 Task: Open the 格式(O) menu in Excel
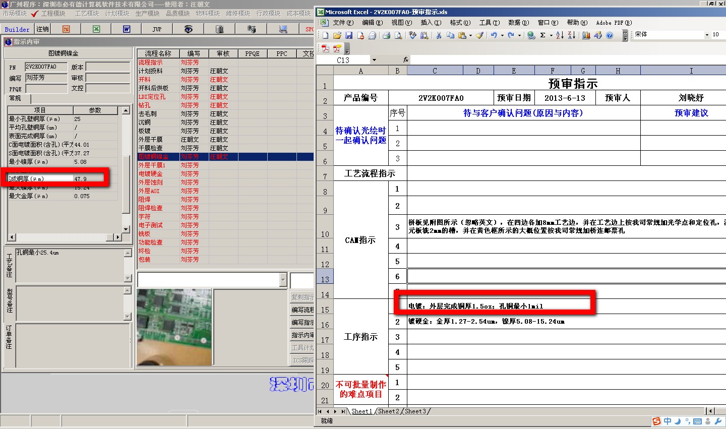460,23
